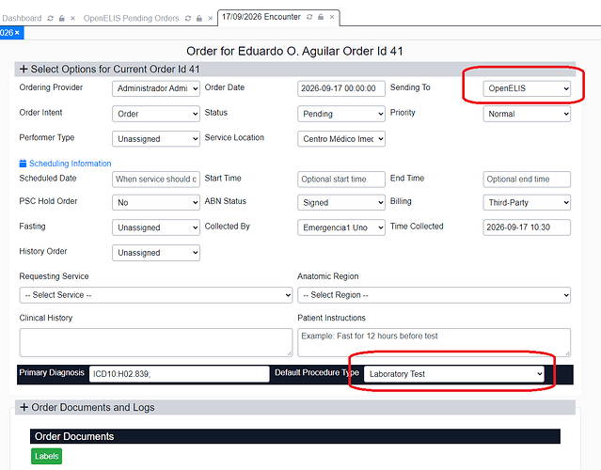The image size is (601, 470).
Task: Lock the Dashboard tab
Action: tap(62, 18)
